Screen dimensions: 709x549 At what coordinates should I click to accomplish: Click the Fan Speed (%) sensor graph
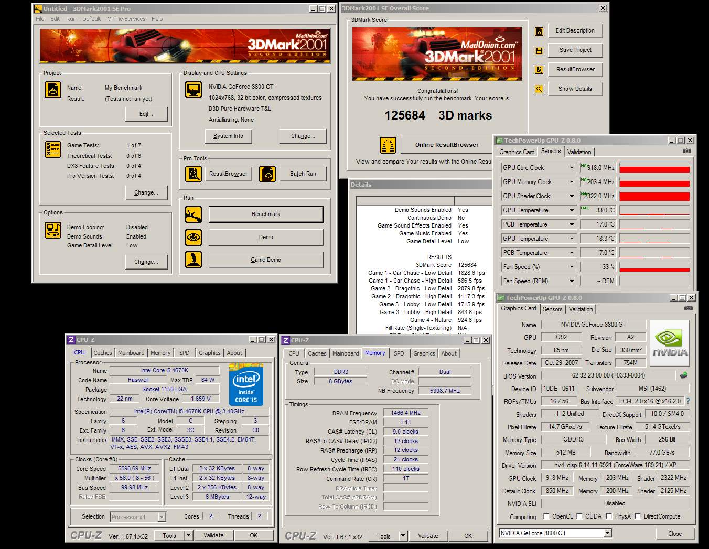click(654, 267)
